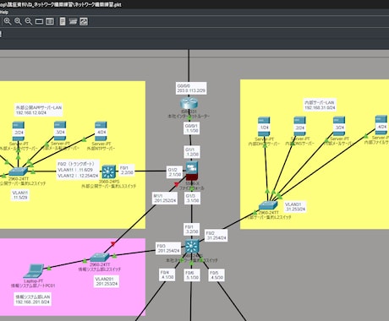Click the 外部公開APPサーバーLAN 192.168.12.0/24 label

[39, 110]
